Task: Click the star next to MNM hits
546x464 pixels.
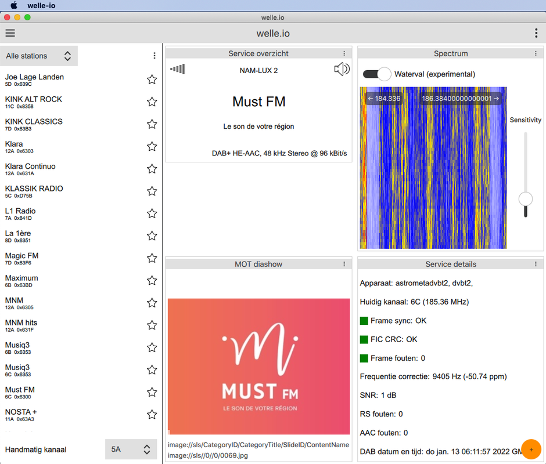Action: (152, 325)
